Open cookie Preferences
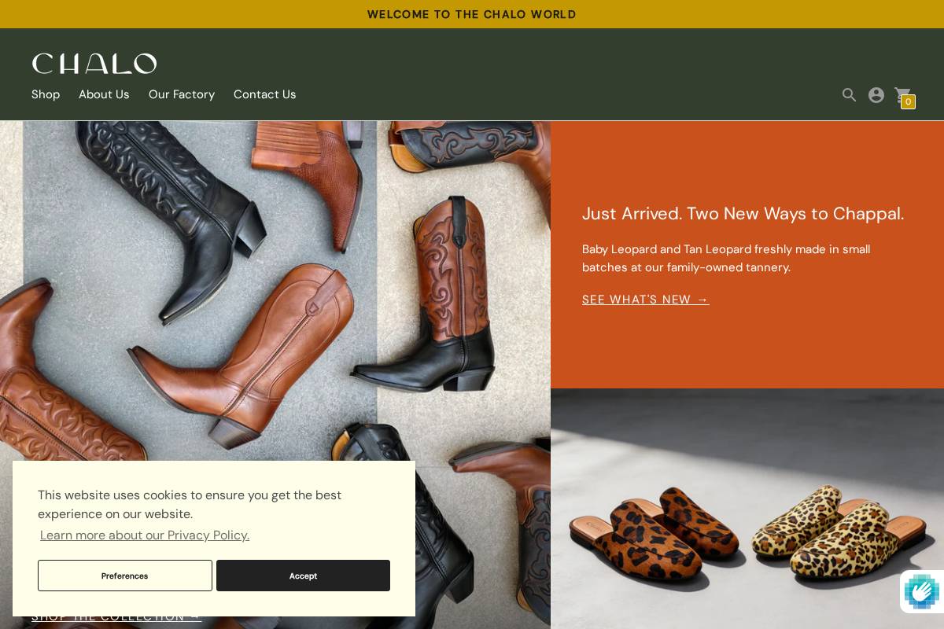 click(125, 576)
